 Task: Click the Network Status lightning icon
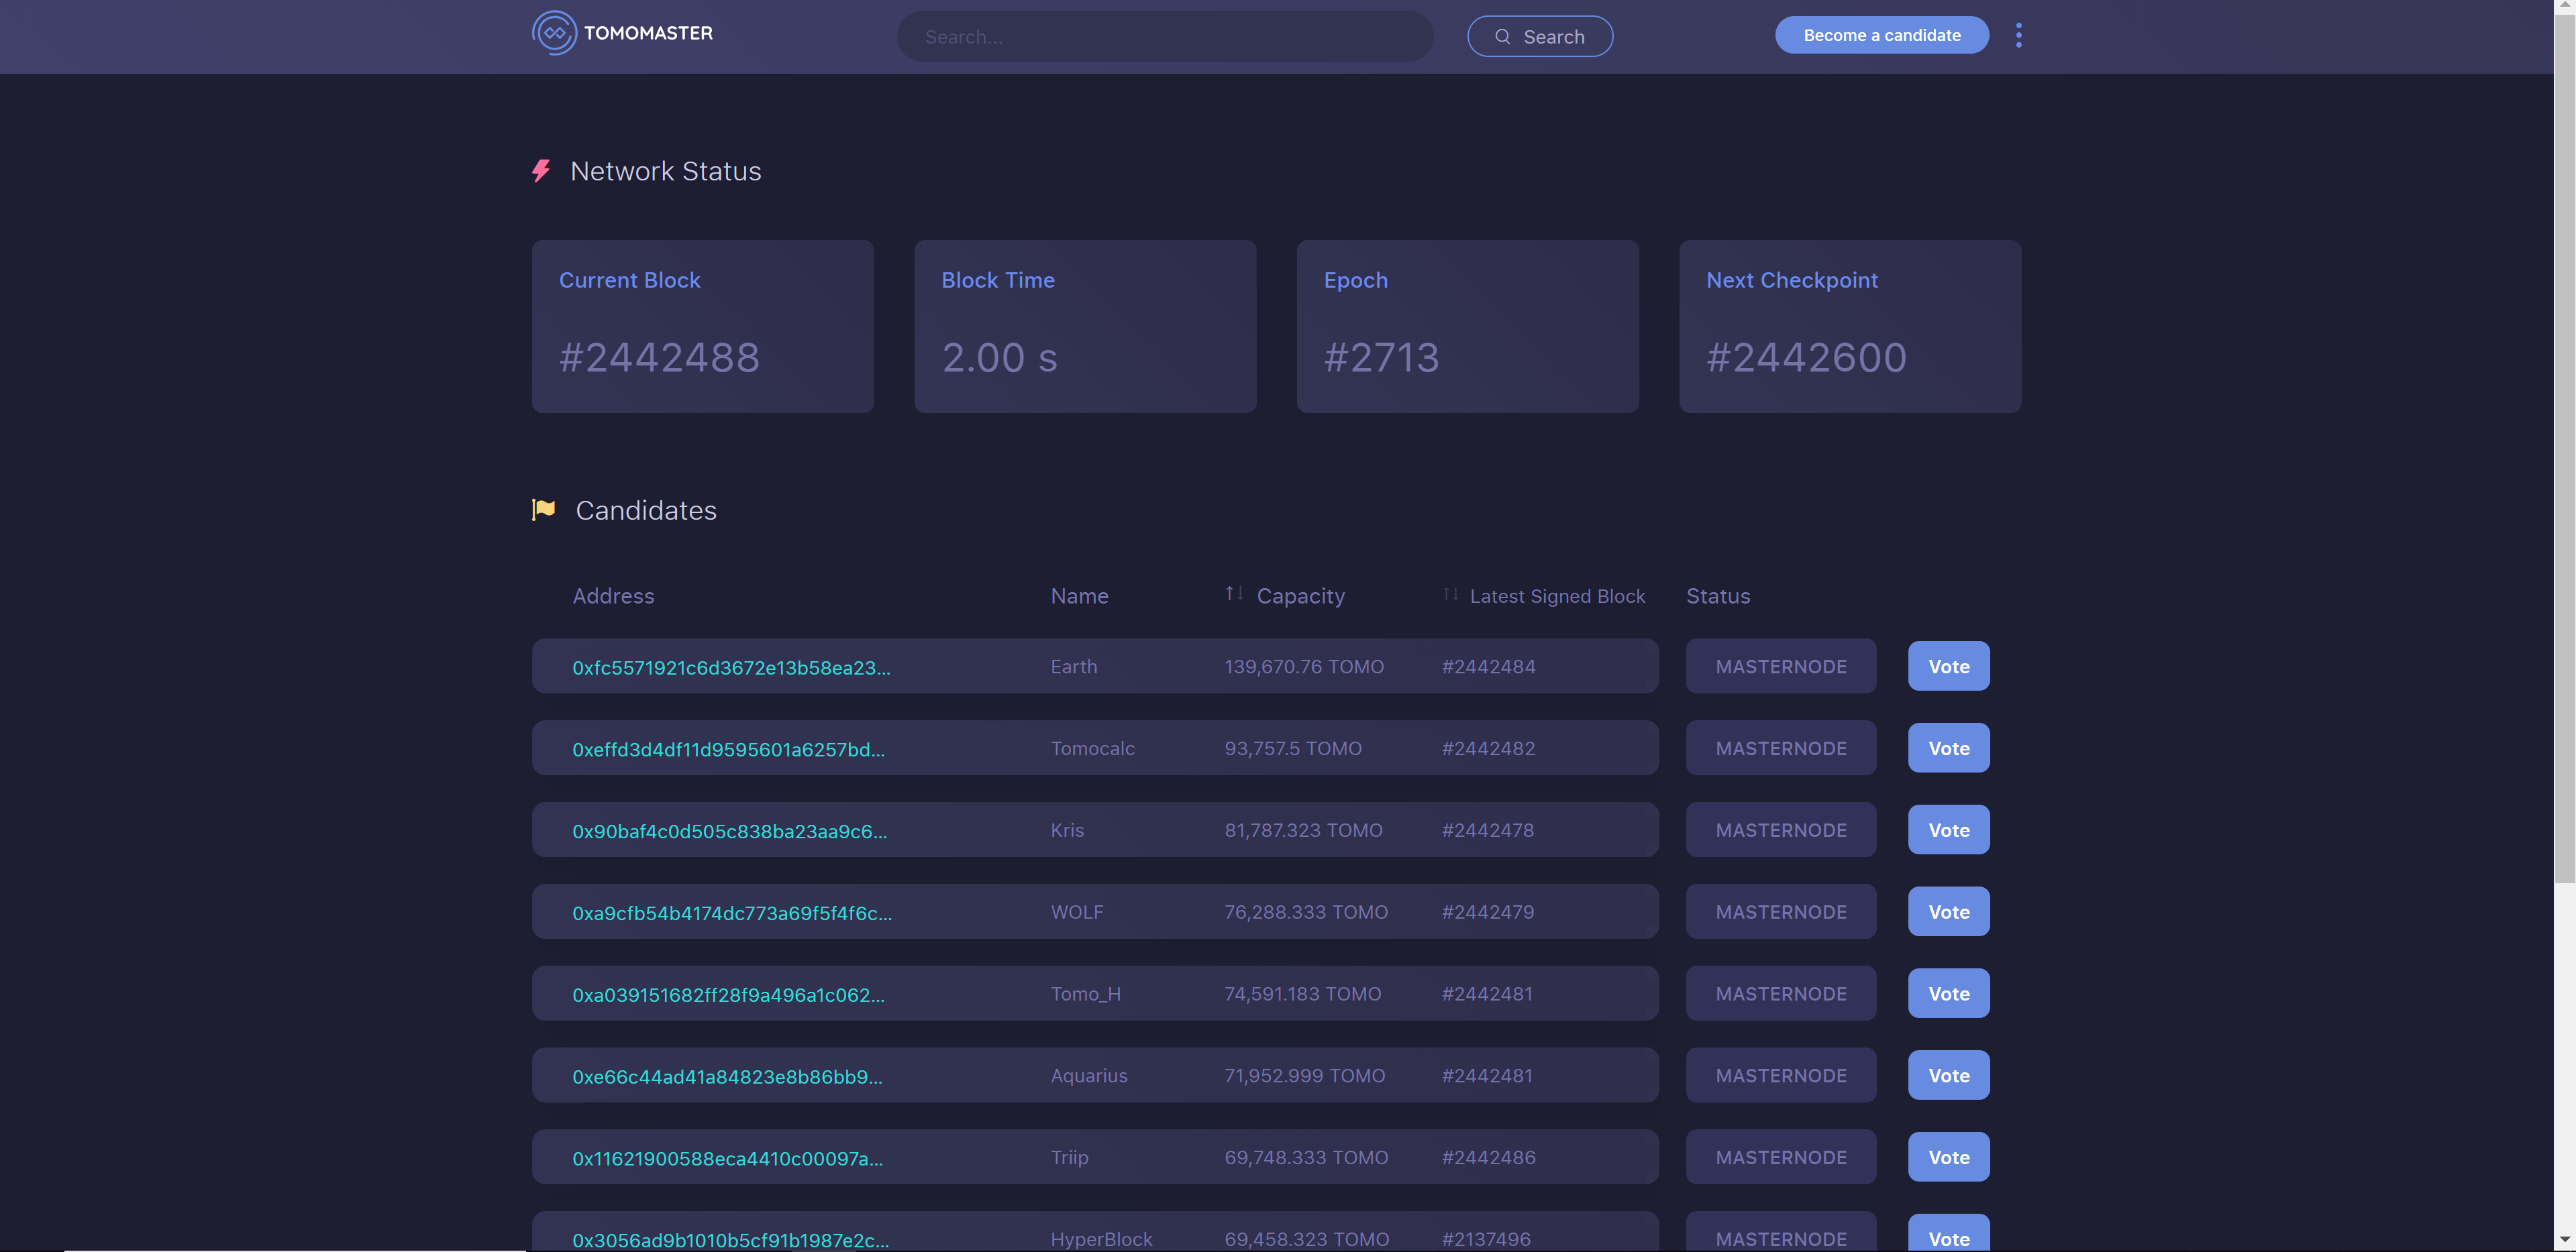[541, 171]
